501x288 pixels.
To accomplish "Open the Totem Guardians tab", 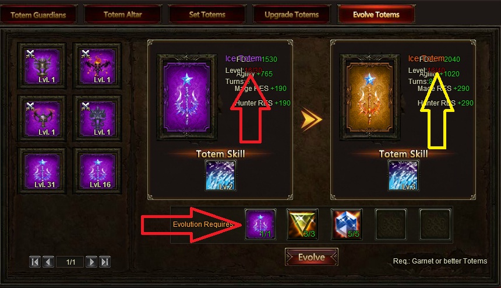I will 38,15.
